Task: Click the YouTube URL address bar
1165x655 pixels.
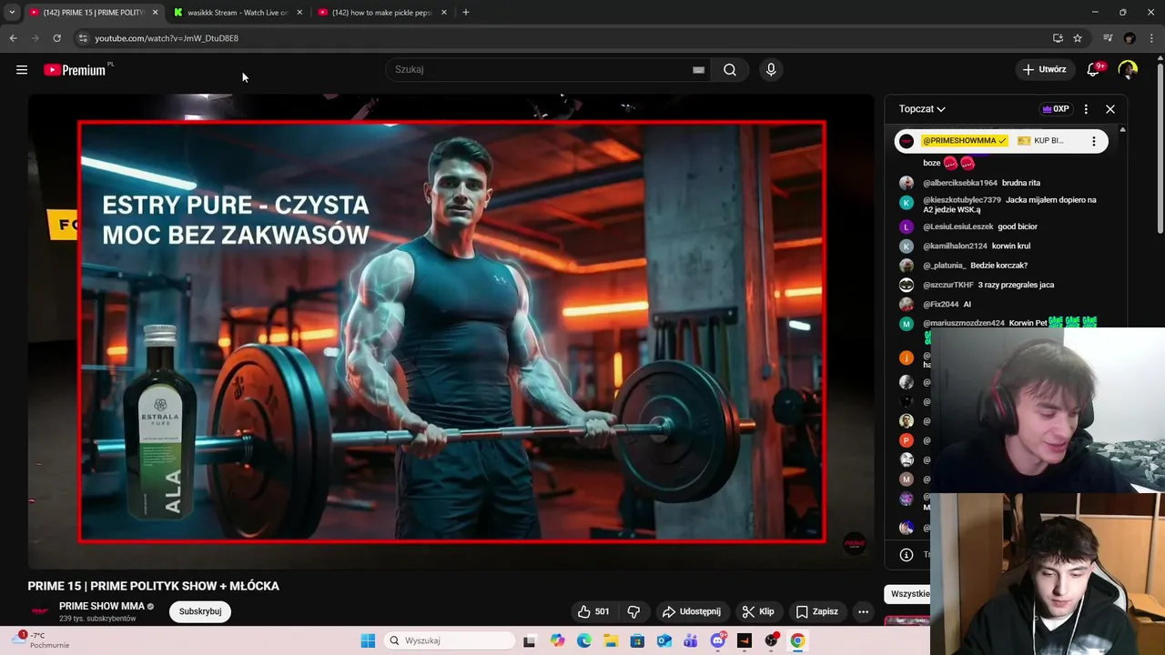Action: point(167,38)
